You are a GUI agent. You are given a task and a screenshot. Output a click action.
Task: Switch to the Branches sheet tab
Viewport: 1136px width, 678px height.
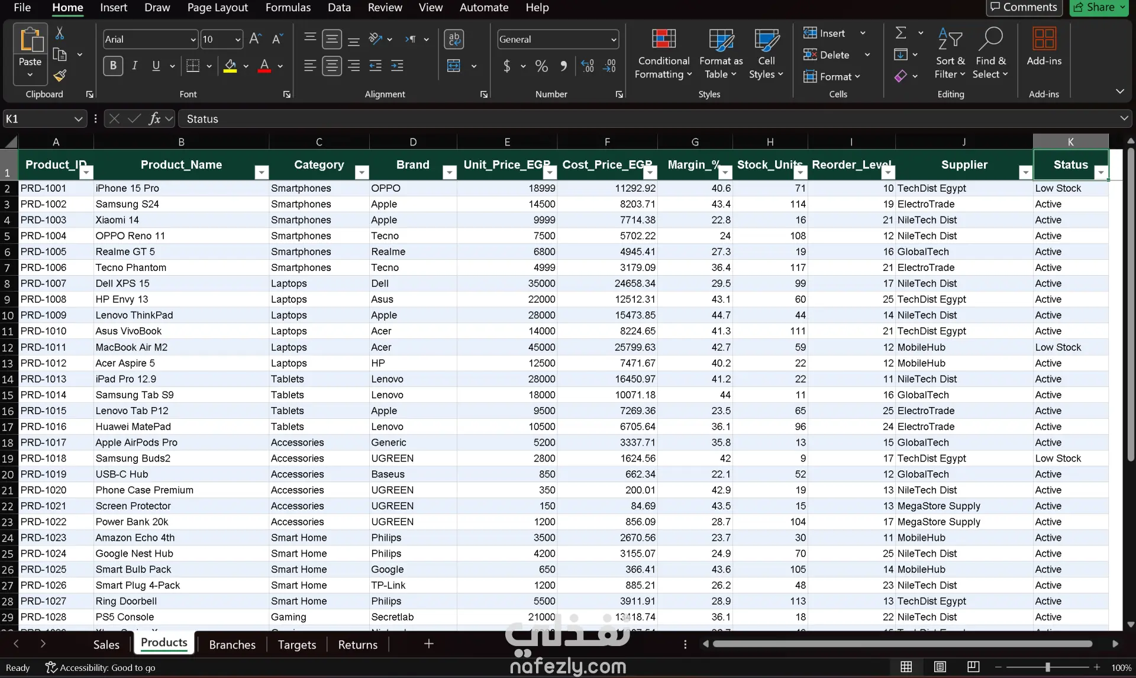233,644
